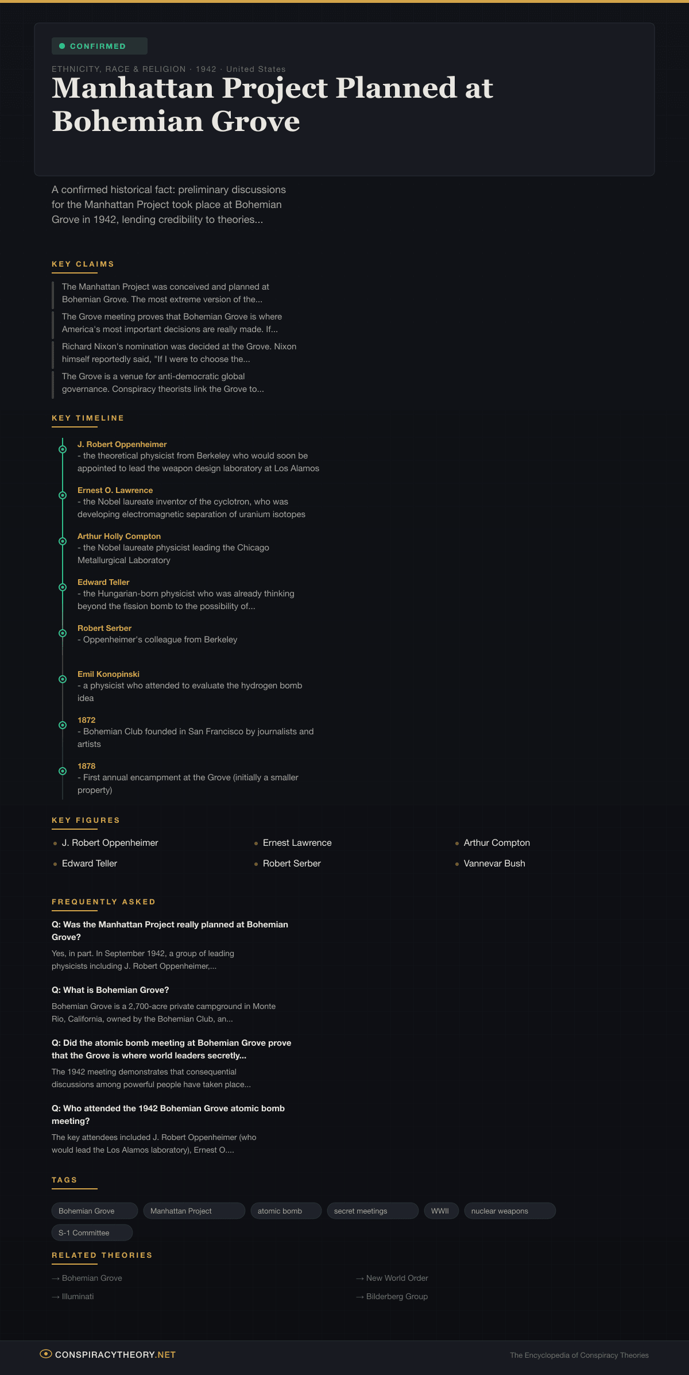
Task: Select the 1872 timeline marker dot
Action: (x=63, y=725)
